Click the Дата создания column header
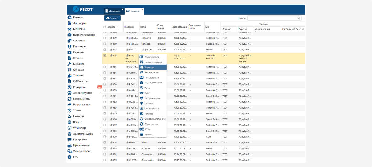This screenshot has width=372, height=167. coord(180,27)
